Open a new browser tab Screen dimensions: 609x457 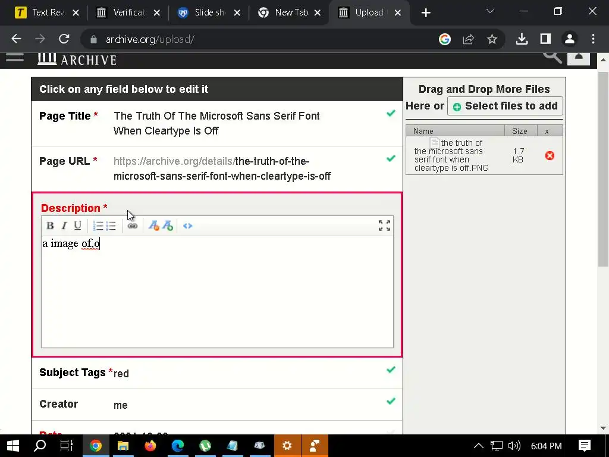[x=426, y=13]
